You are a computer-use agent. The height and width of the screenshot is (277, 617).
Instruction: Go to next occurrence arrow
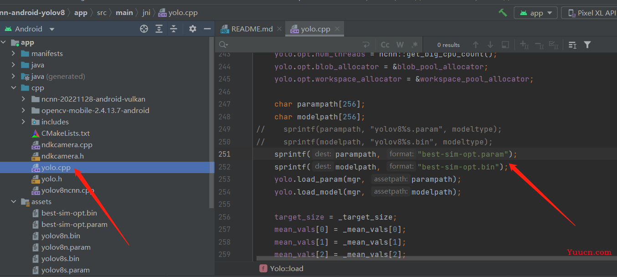(490, 45)
